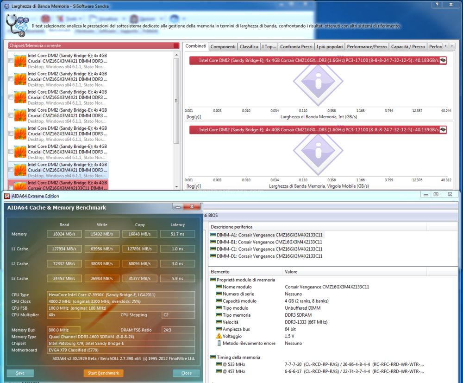The image size is (463, 383).
Task: Click the reference list vertical scrollbar thumb
Action: [x=176, y=101]
